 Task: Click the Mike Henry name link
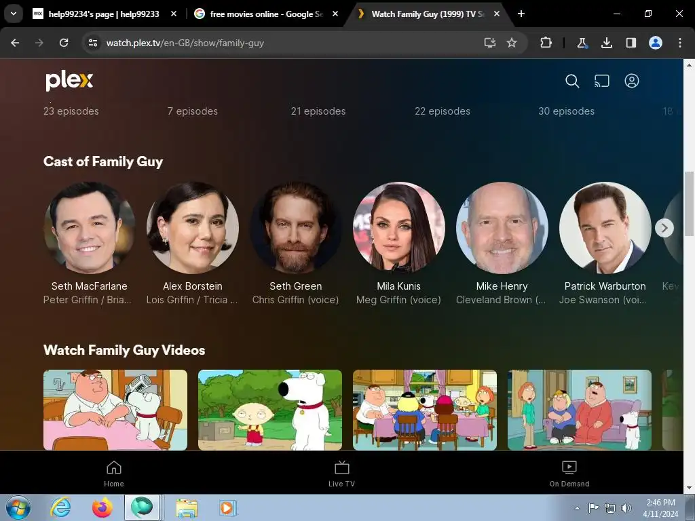tap(502, 286)
